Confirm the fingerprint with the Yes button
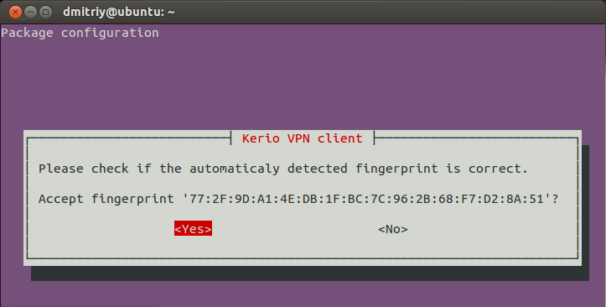 [x=193, y=229]
